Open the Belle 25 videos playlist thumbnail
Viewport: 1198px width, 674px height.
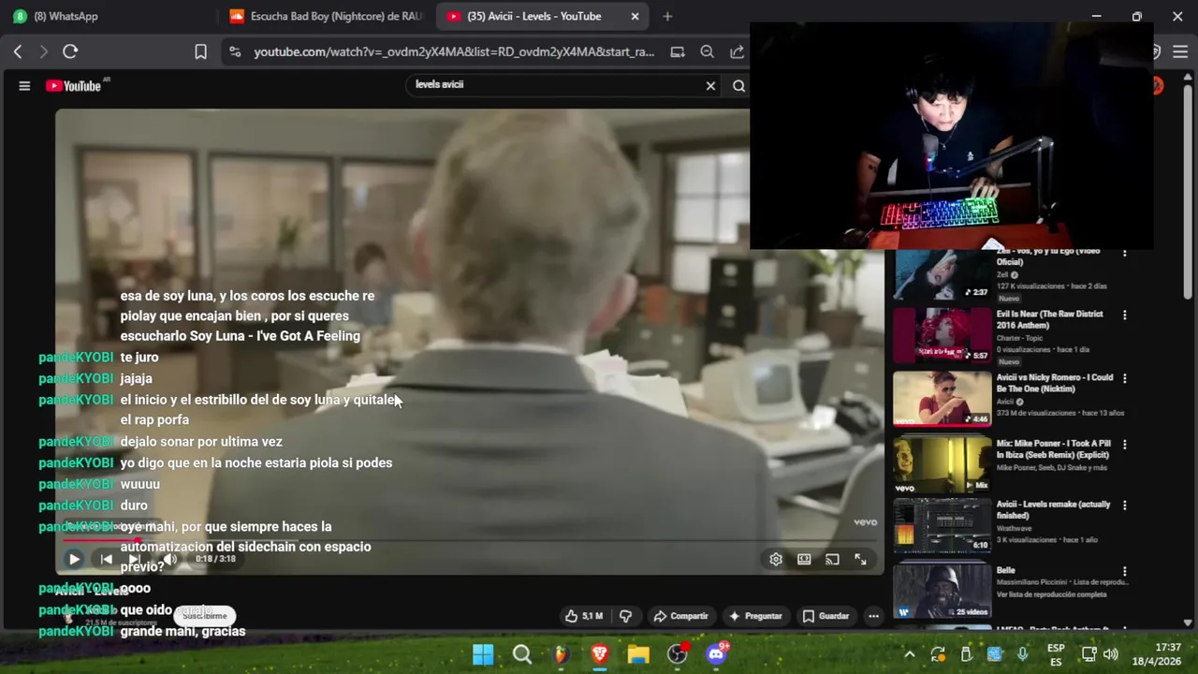click(x=942, y=591)
